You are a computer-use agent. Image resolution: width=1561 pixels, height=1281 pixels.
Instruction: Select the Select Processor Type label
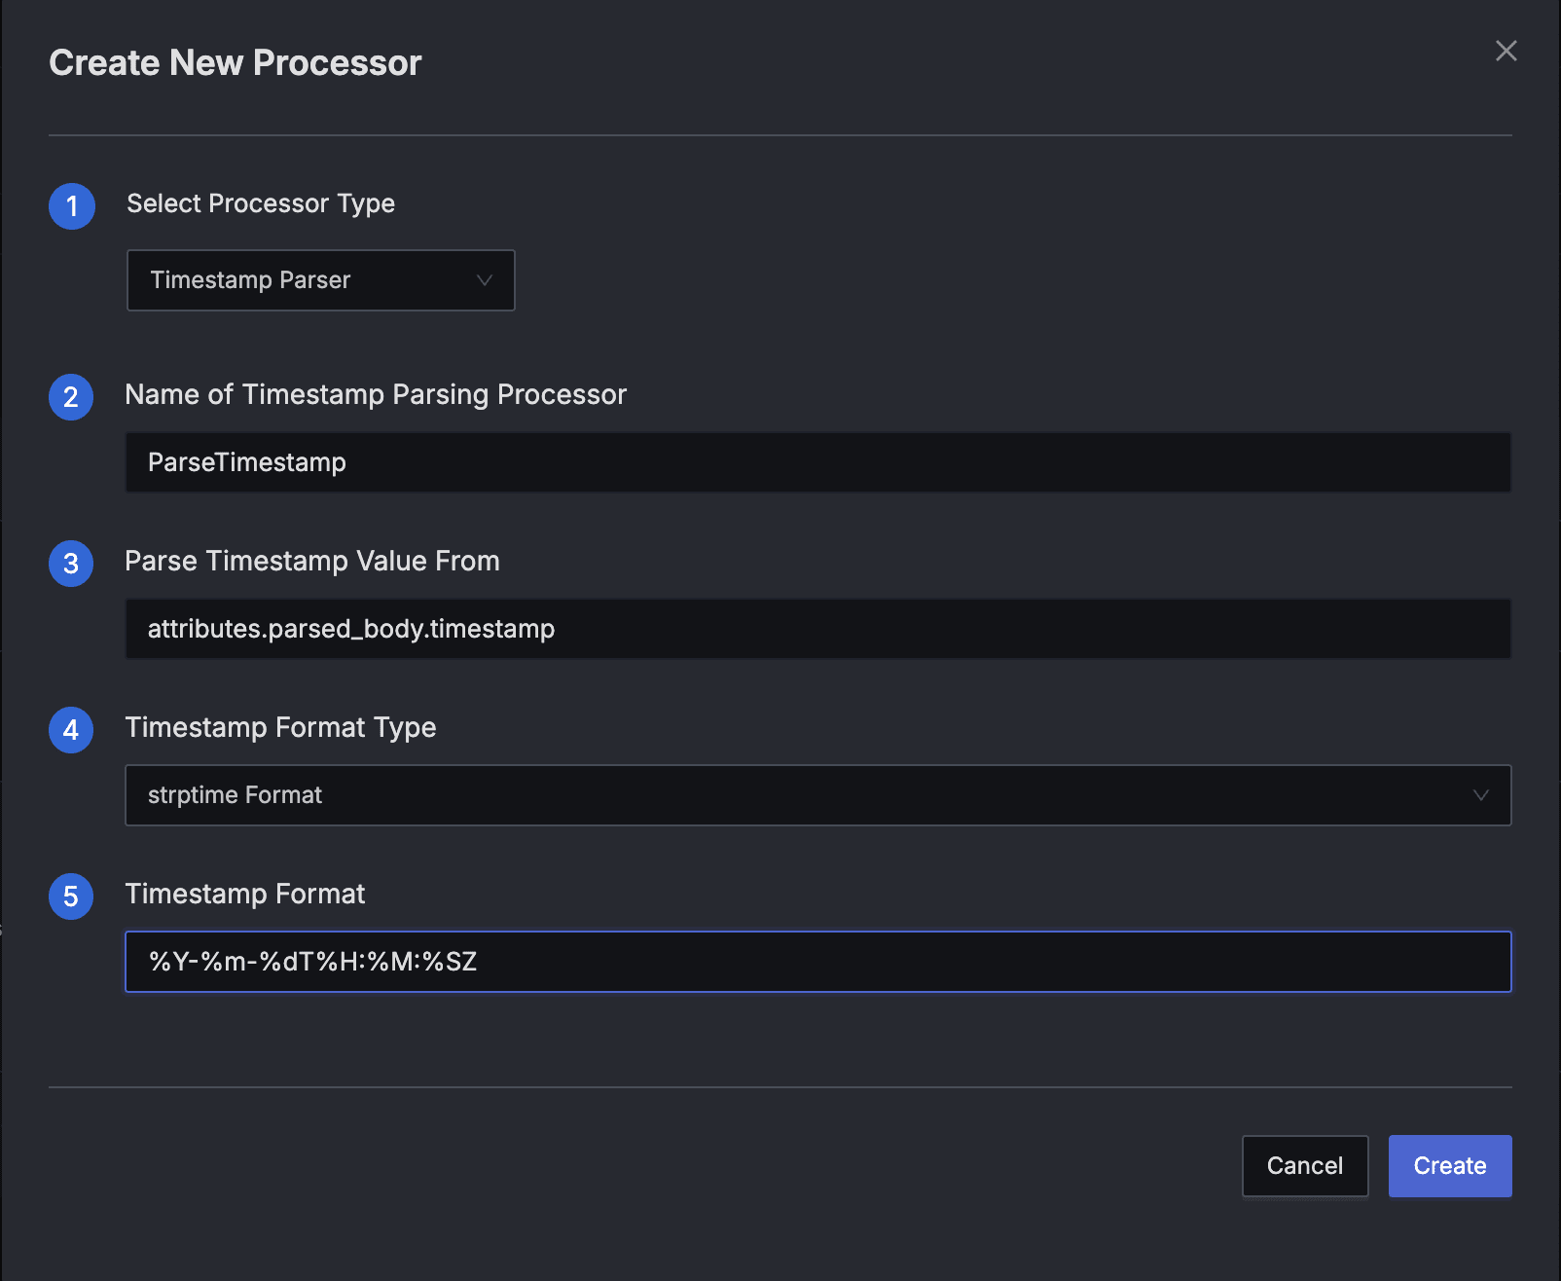click(x=260, y=203)
